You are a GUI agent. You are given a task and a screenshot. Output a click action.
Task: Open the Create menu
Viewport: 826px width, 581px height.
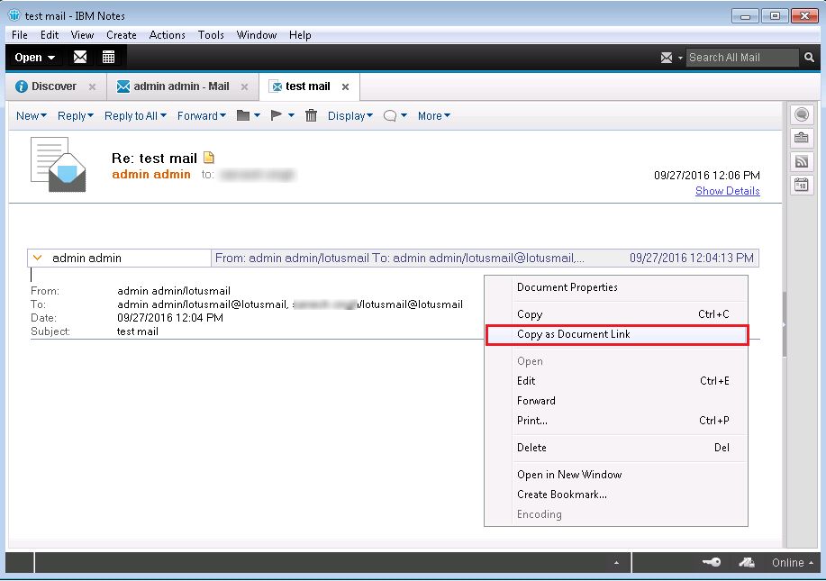122,35
